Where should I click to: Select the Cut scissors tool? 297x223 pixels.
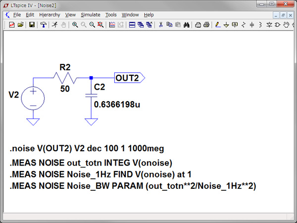(161, 25)
